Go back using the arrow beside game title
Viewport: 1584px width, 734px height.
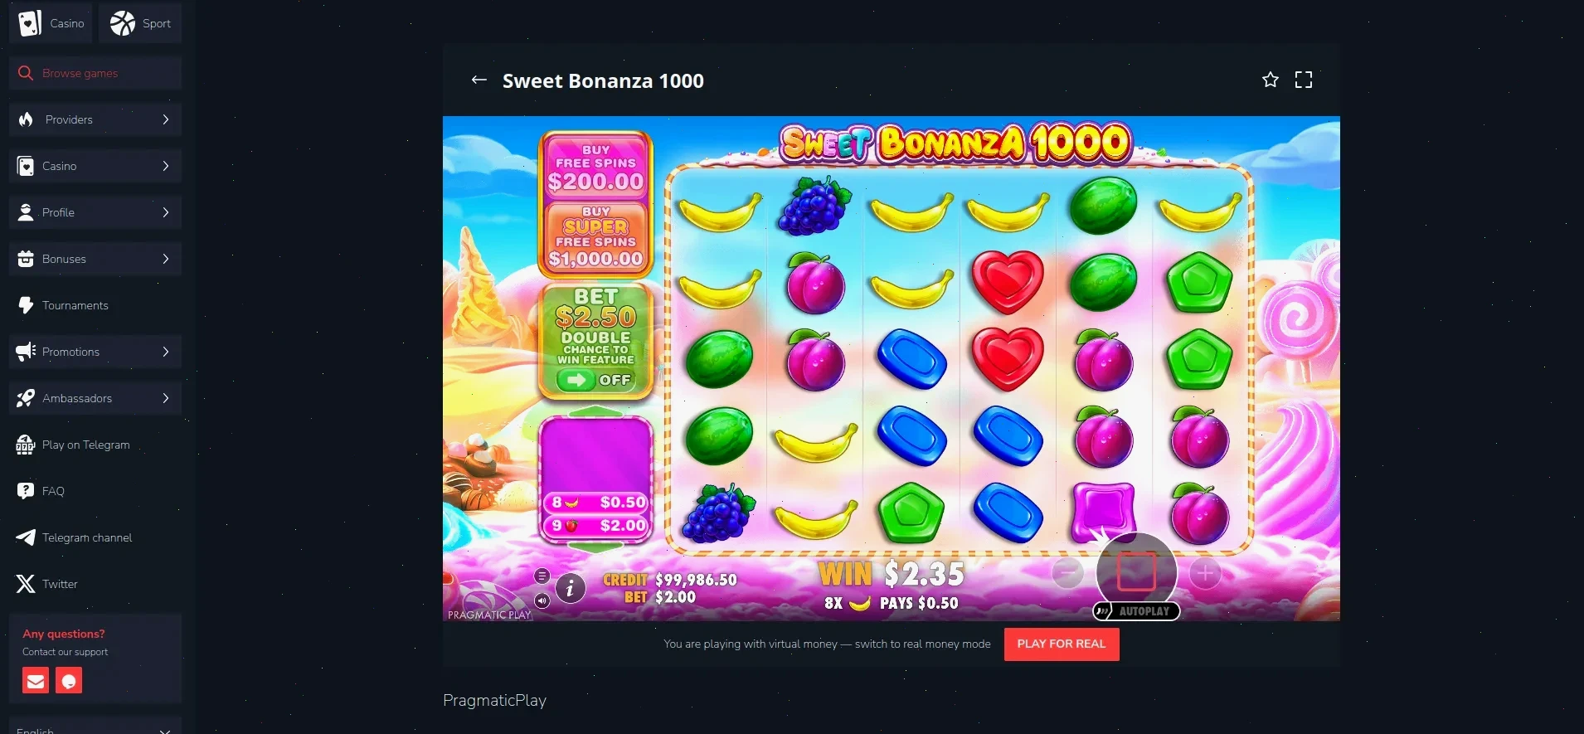click(479, 80)
